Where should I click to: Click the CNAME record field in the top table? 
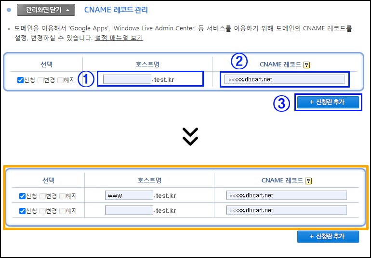click(284, 79)
